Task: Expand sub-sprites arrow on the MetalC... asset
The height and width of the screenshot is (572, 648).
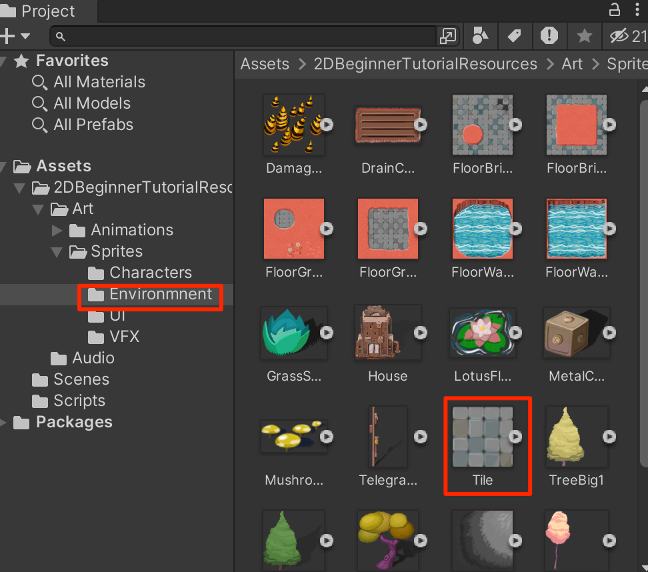Action: coord(609,333)
